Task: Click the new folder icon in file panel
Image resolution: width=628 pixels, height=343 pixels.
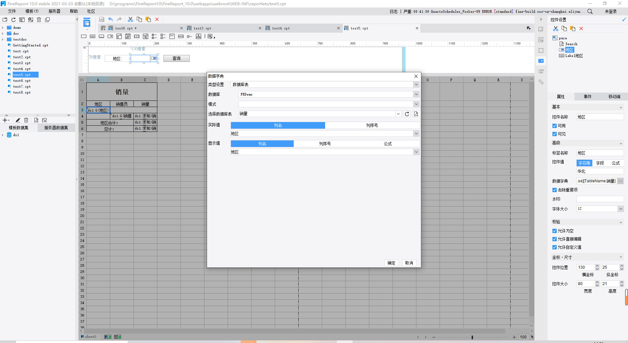Action: 5,20
